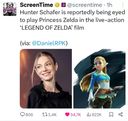
Task: Click the pink affiliate badge icon
Action: (64, 5)
